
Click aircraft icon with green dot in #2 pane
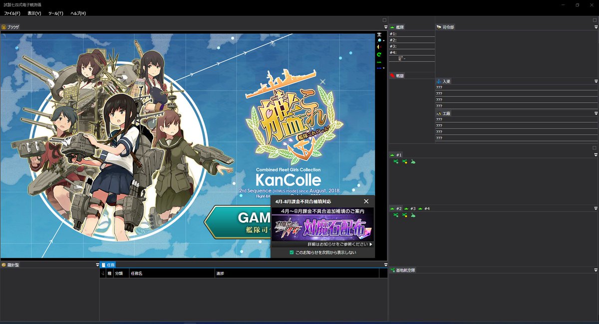396,215
